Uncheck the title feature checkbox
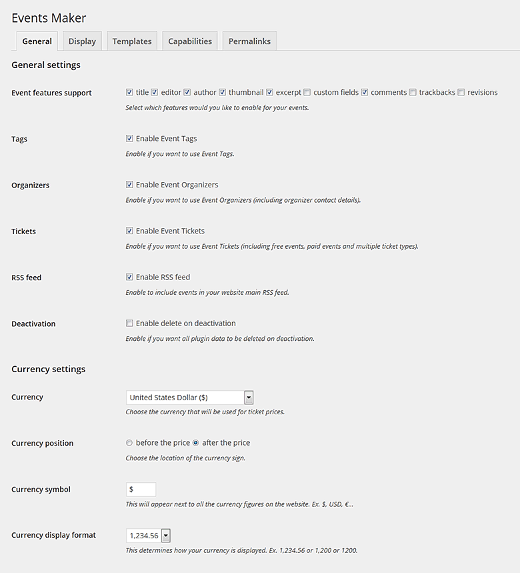520x573 pixels. pos(129,93)
